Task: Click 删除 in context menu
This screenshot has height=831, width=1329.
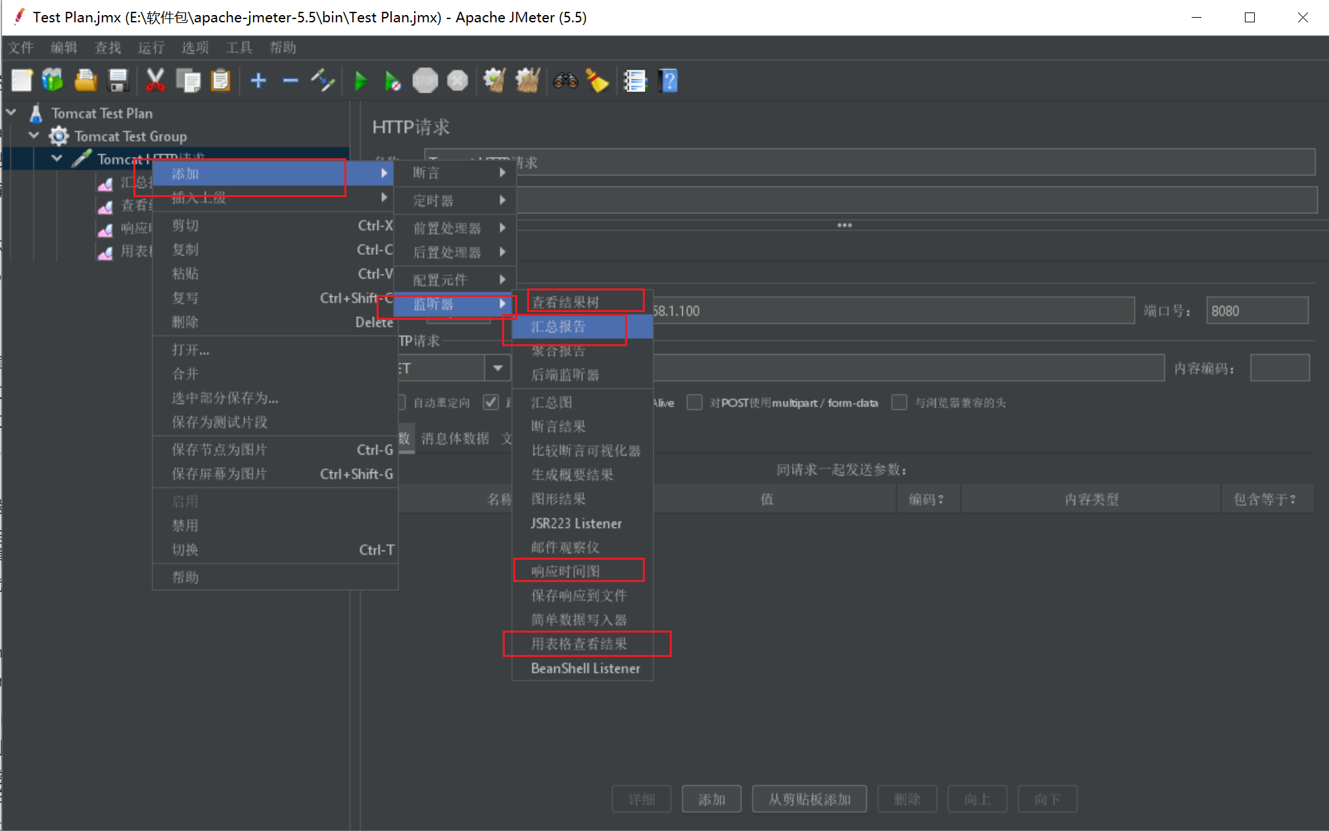Action: (x=275, y=322)
